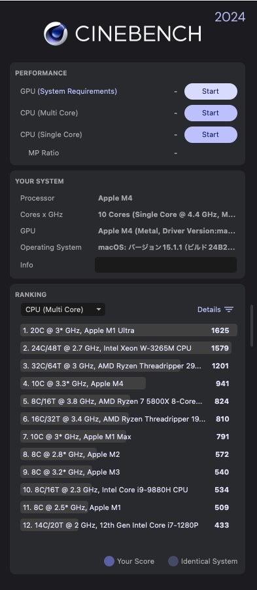Select the 32C/64T Threadripper ranking row
The image size is (257, 590).
tap(129, 366)
